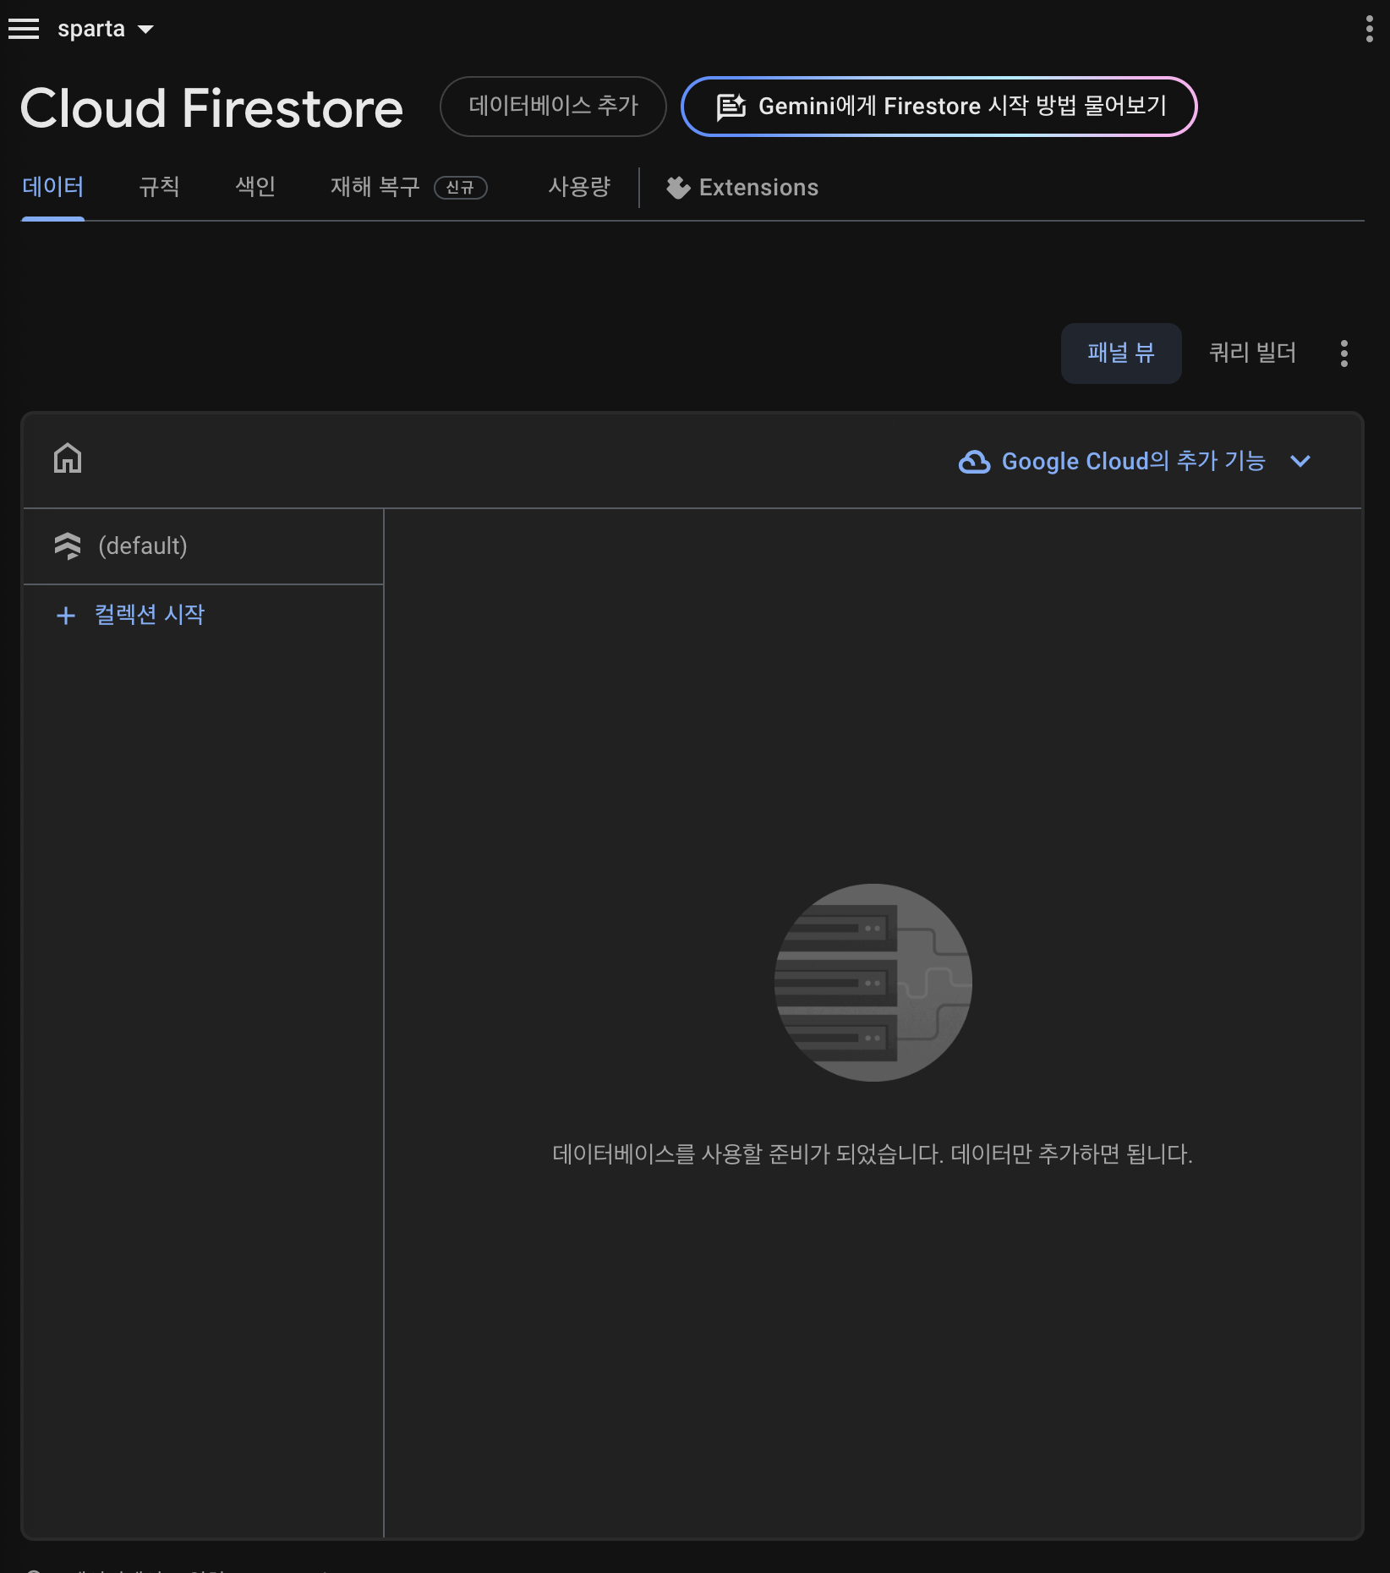Select the (default) database entry
1390x1573 pixels.
click(x=203, y=546)
